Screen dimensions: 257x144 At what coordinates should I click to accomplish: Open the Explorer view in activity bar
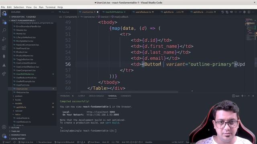4,13
